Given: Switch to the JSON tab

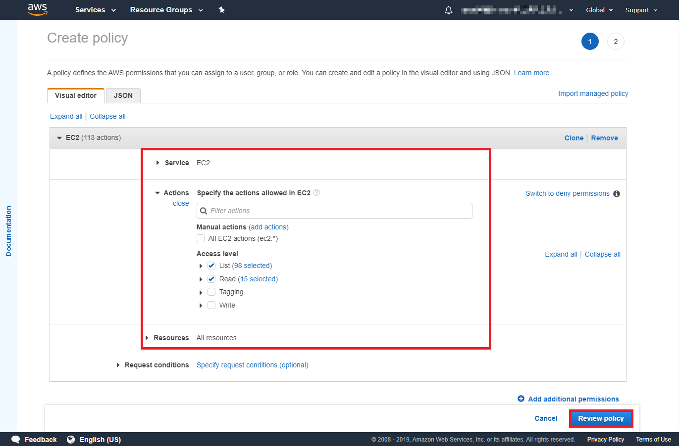Looking at the screenshot, I should (x=123, y=95).
